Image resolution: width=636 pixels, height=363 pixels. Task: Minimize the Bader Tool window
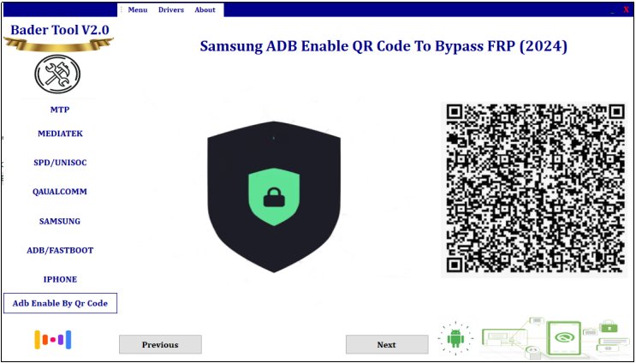[x=613, y=11]
